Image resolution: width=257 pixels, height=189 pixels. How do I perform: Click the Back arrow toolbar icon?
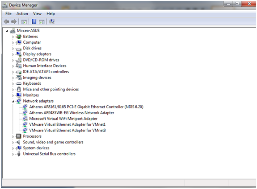point(7,21)
